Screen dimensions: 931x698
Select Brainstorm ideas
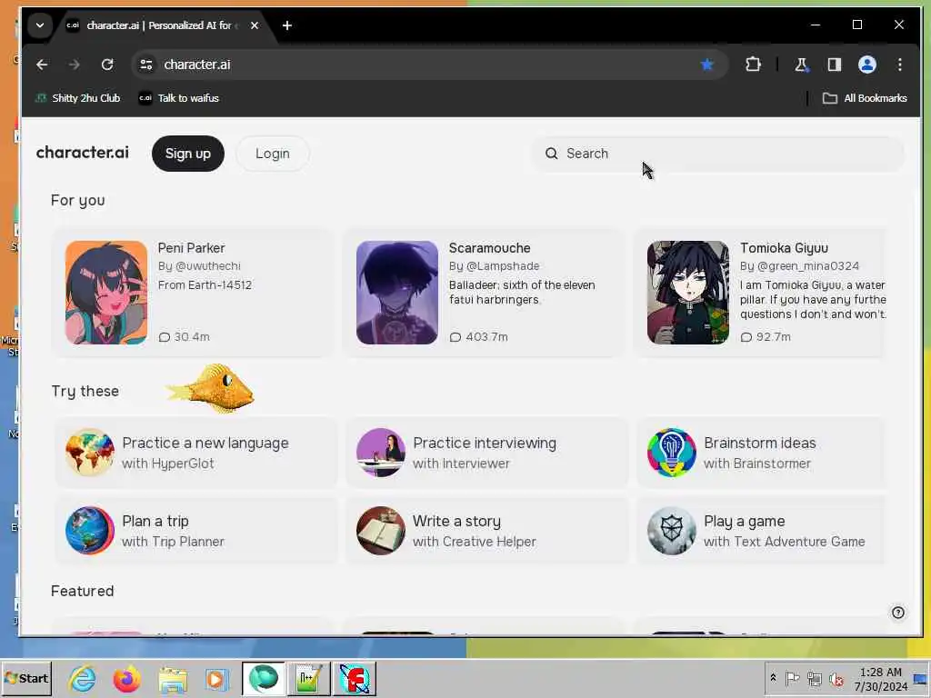[x=760, y=443]
